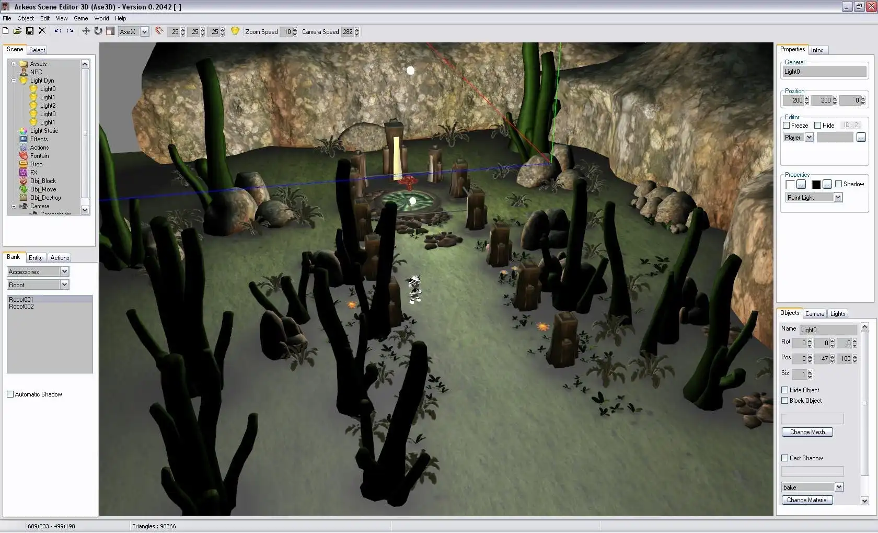Click the Camera icon in scene tree
The width and height of the screenshot is (878, 533).
coord(24,206)
